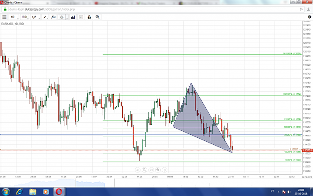This screenshot has width=313, height=196.
Task: Click the overview navigator strip below chart
Action: click(151, 183)
